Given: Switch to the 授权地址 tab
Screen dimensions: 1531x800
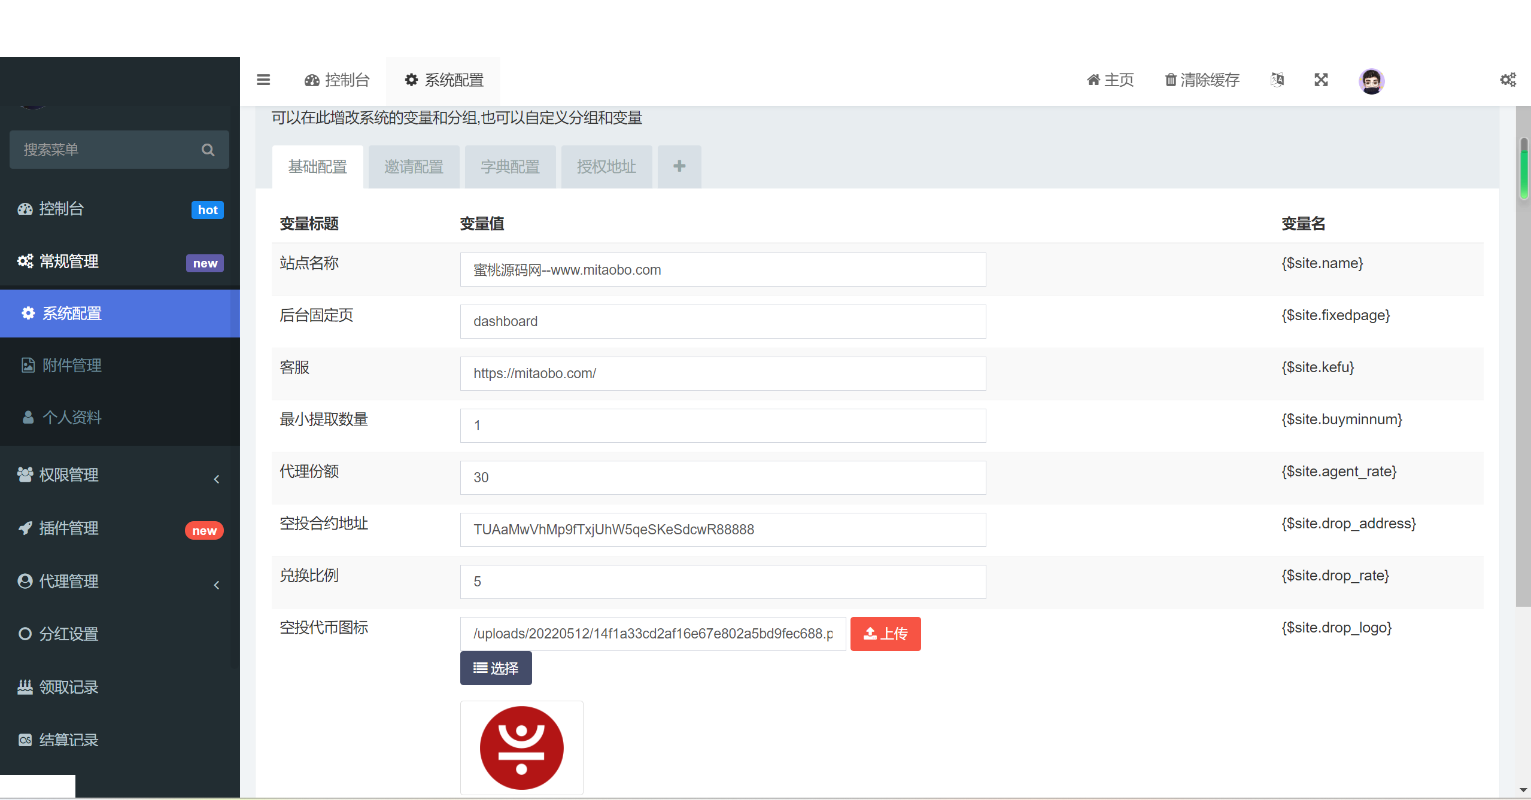Looking at the screenshot, I should 607,166.
